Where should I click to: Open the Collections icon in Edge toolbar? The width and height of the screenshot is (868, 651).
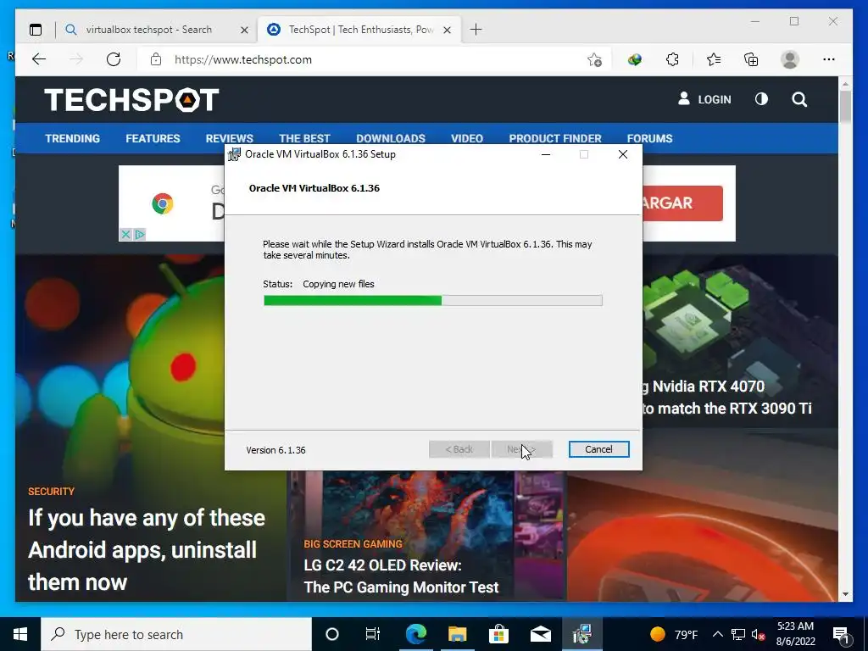coord(751,59)
